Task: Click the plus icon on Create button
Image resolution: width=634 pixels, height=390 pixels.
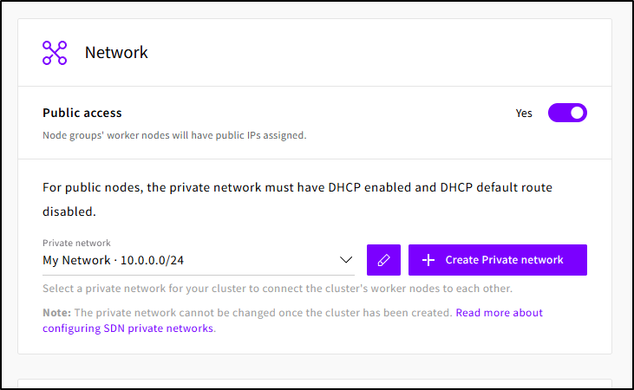Action: (428, 260)
